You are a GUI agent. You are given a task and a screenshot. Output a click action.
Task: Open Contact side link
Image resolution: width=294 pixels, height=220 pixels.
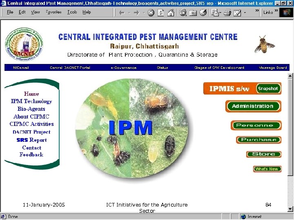tap(32, 147)
